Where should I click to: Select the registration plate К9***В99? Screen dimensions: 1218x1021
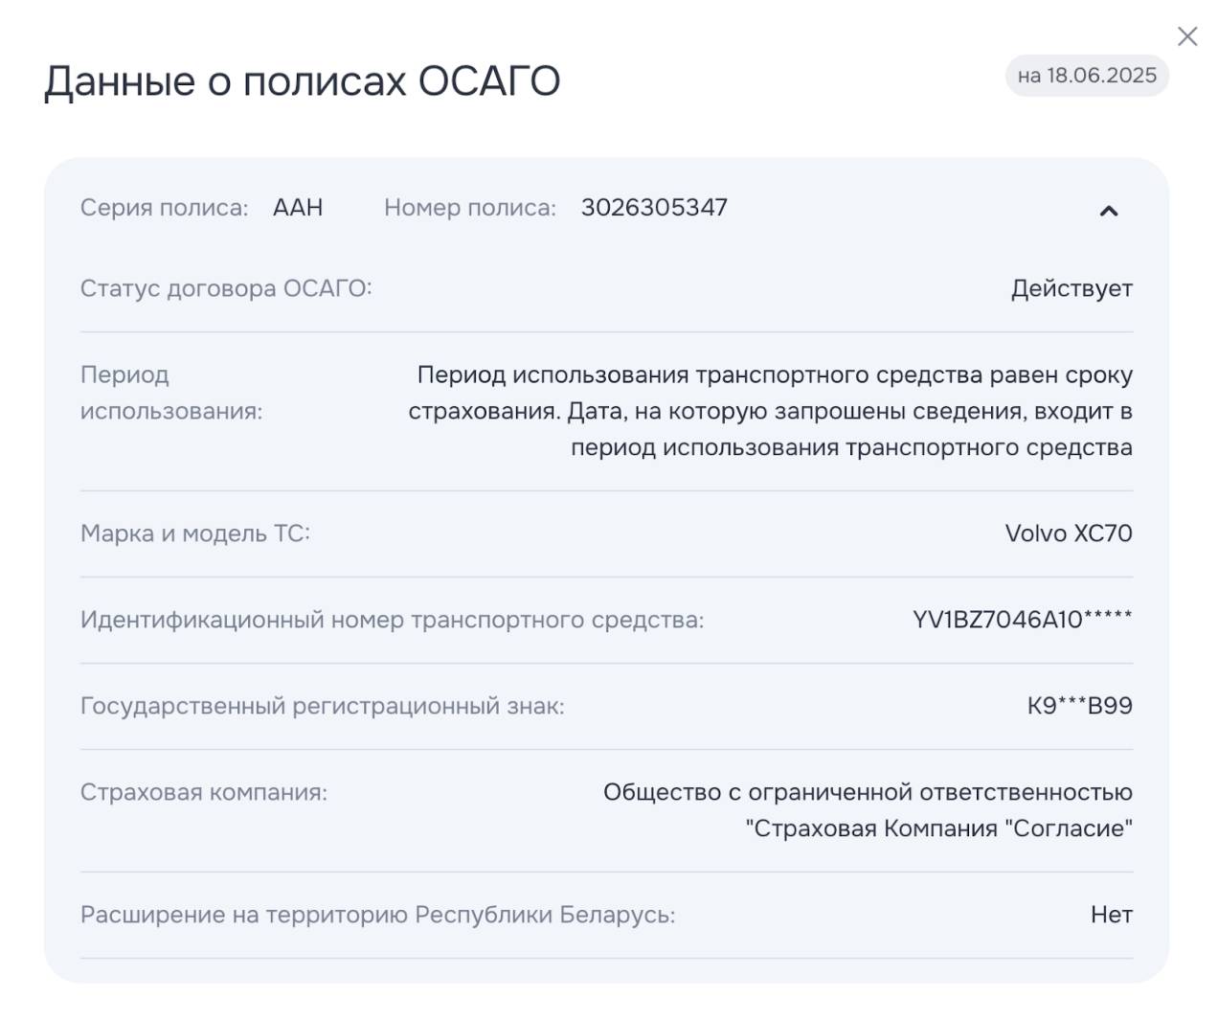(x=1079, y=706)
